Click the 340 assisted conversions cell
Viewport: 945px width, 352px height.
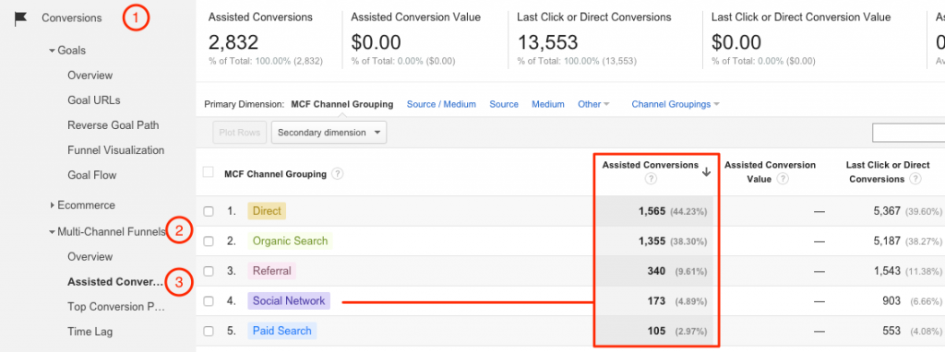point(655,271)
